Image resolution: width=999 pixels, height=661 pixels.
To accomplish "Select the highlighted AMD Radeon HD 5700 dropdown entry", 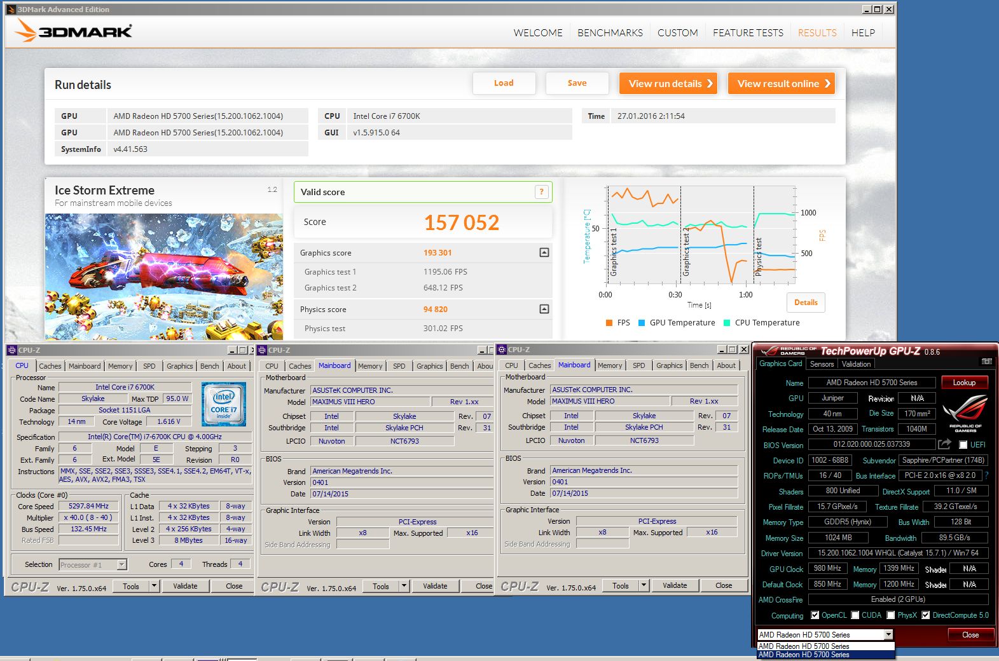I will pos(825,655).
